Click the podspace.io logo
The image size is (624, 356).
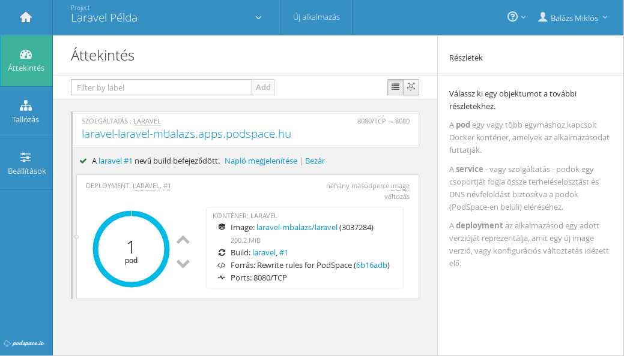(24, 343)
